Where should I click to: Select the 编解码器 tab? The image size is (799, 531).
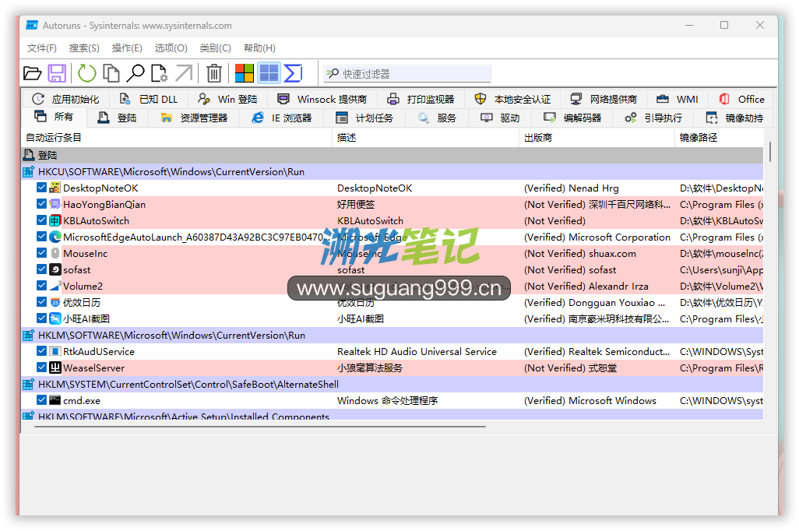click(x=572, y=118)
